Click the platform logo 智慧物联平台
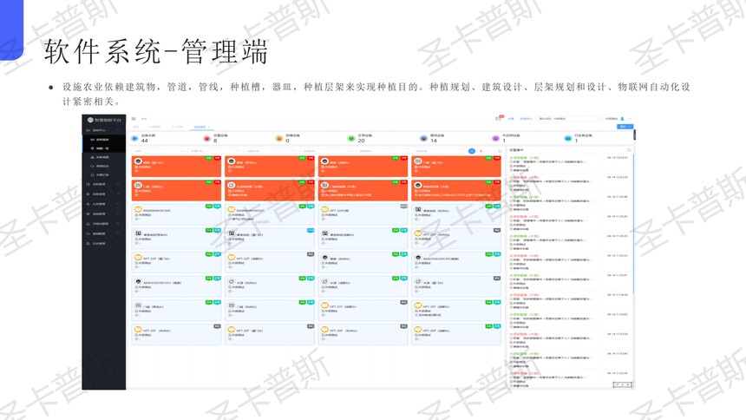The height and width of the screenshot is (420, 746). coord(104,120)
